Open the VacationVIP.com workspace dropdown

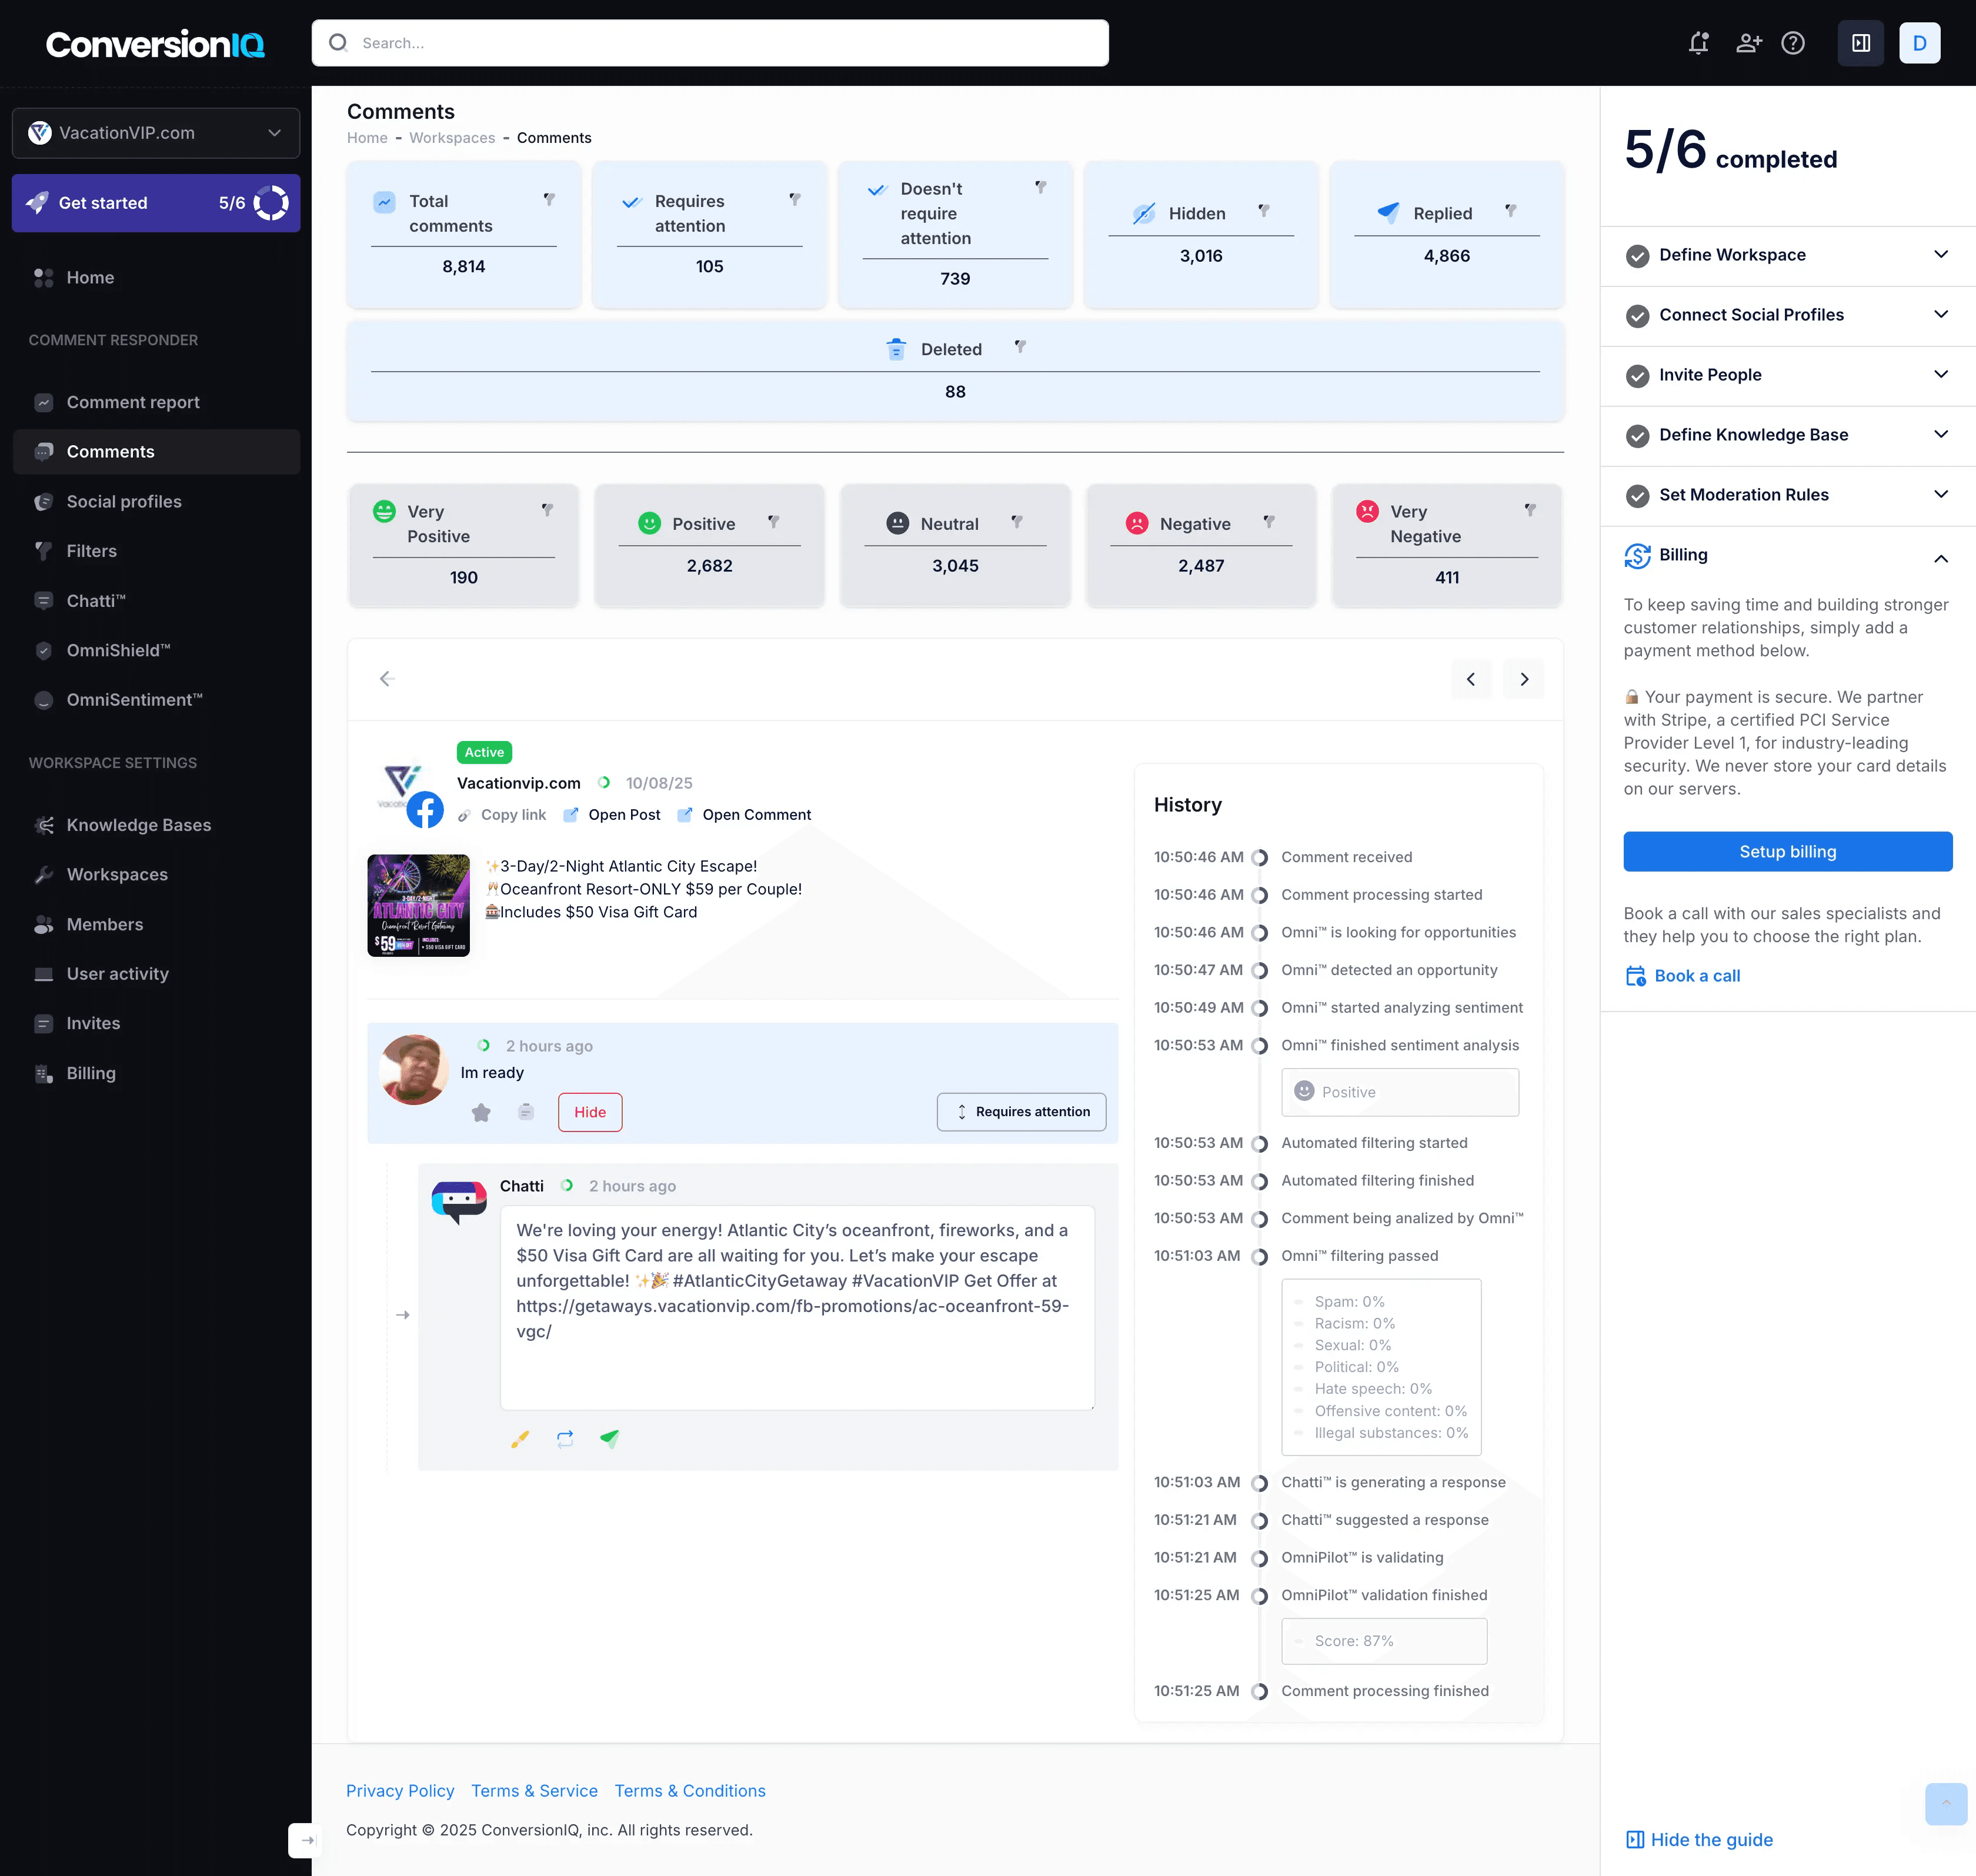[156, 133]
